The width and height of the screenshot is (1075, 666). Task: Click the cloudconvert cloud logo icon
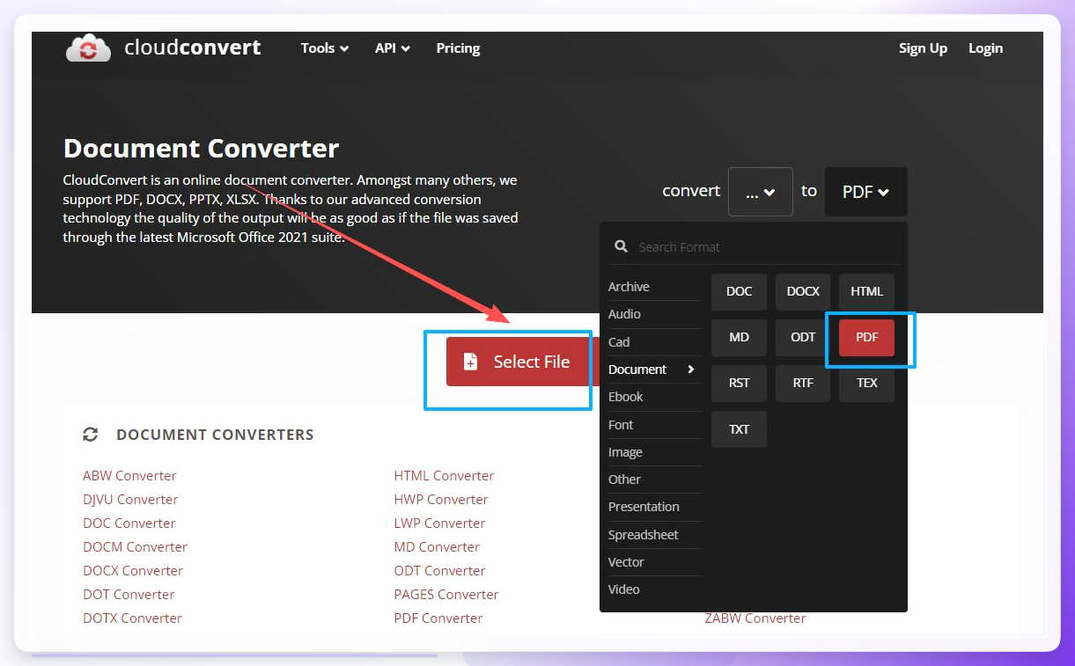88,48
